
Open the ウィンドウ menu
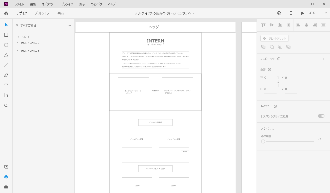click(96, 4)
